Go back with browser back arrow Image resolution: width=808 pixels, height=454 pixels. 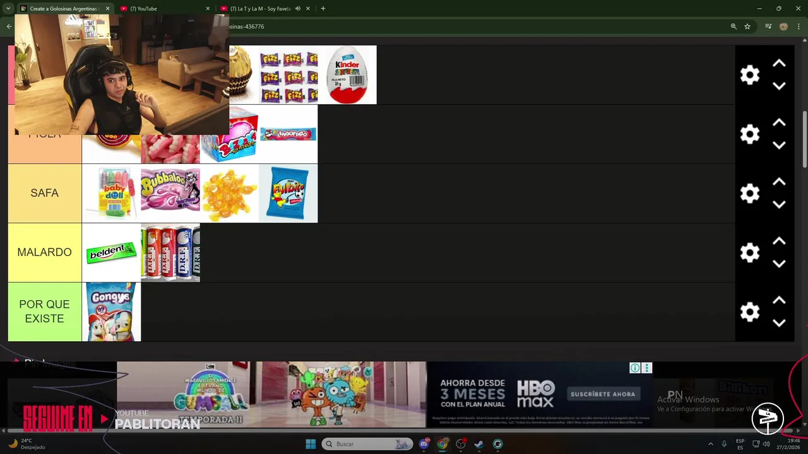point(9,26)
